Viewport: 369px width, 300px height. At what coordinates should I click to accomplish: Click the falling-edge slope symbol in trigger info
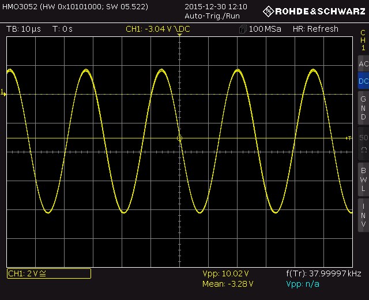coord(183,29)
